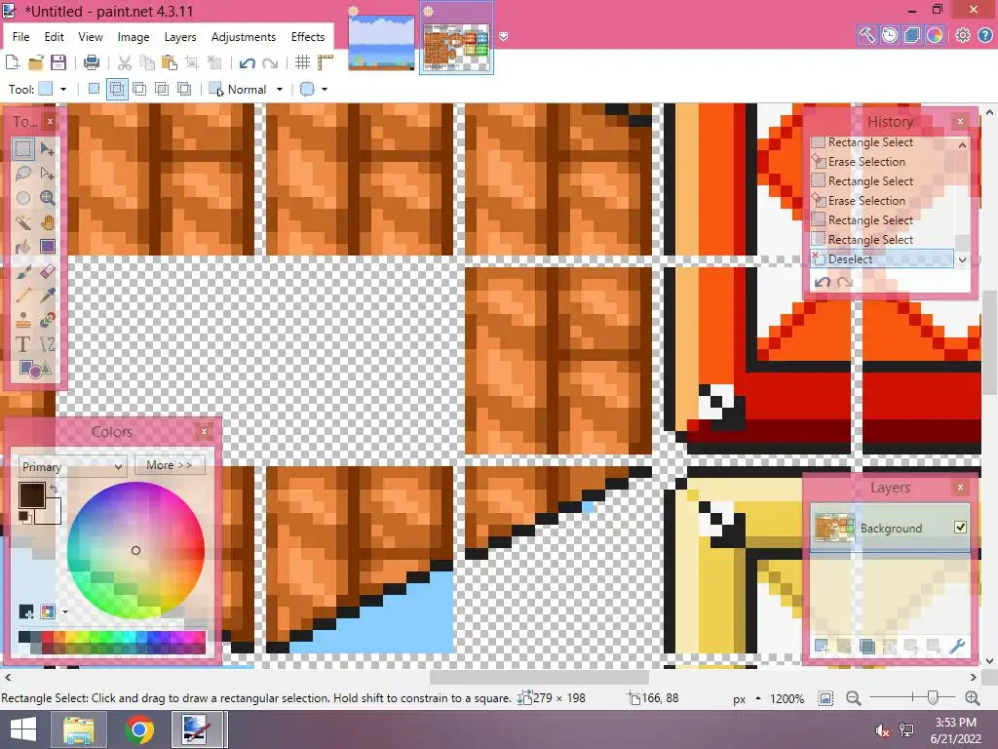Open the units px dropdown arrow

(x=758, y=698)
